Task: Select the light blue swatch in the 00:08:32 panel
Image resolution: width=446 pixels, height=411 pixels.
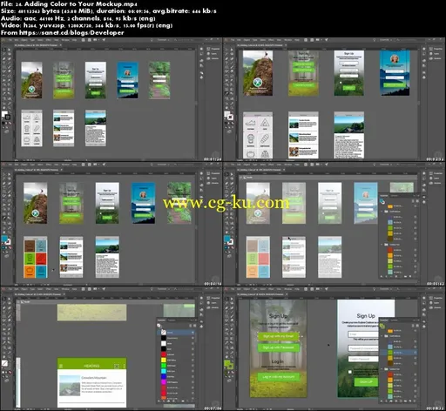Action: 390,347
